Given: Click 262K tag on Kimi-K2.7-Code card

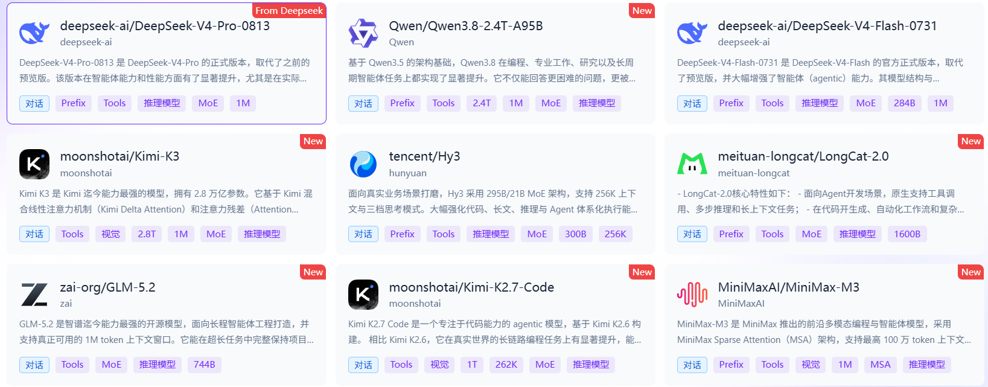Looking at the screenshot, I should 506,365.
